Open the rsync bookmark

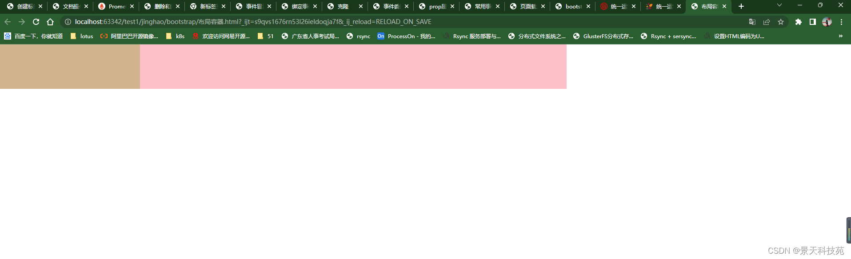click(x=358, y=36)
